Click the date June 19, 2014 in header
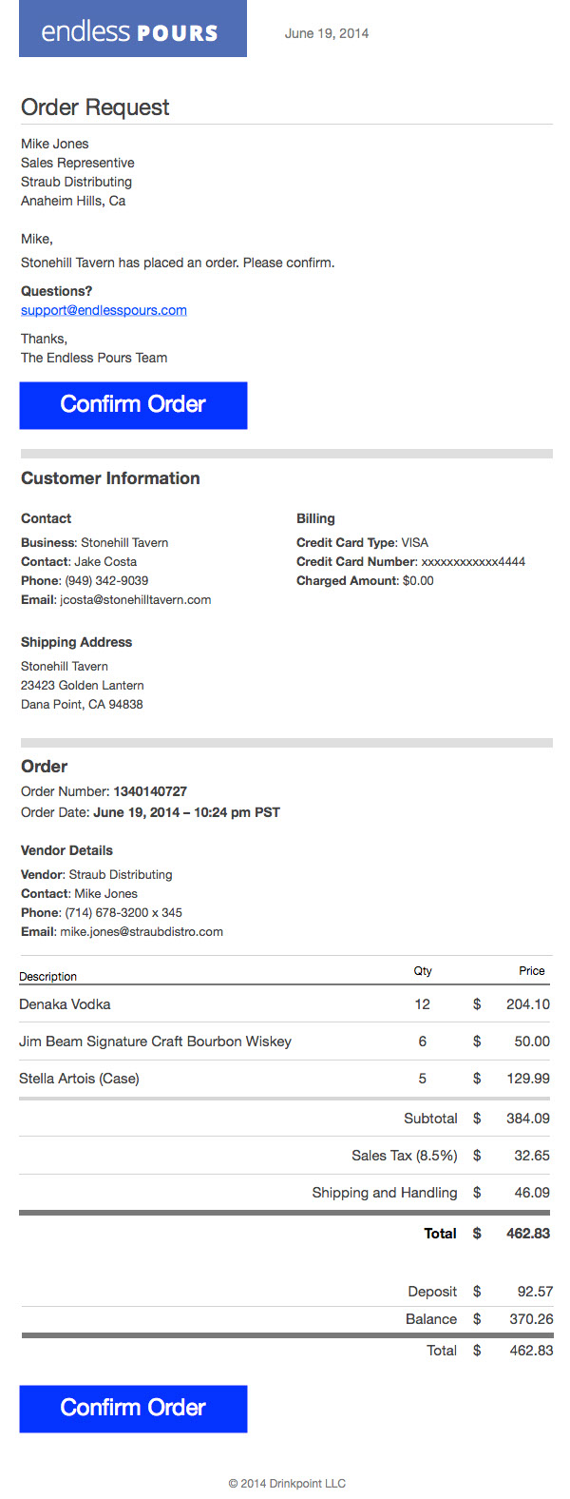The image size is (570, 1499). (327, 33)
